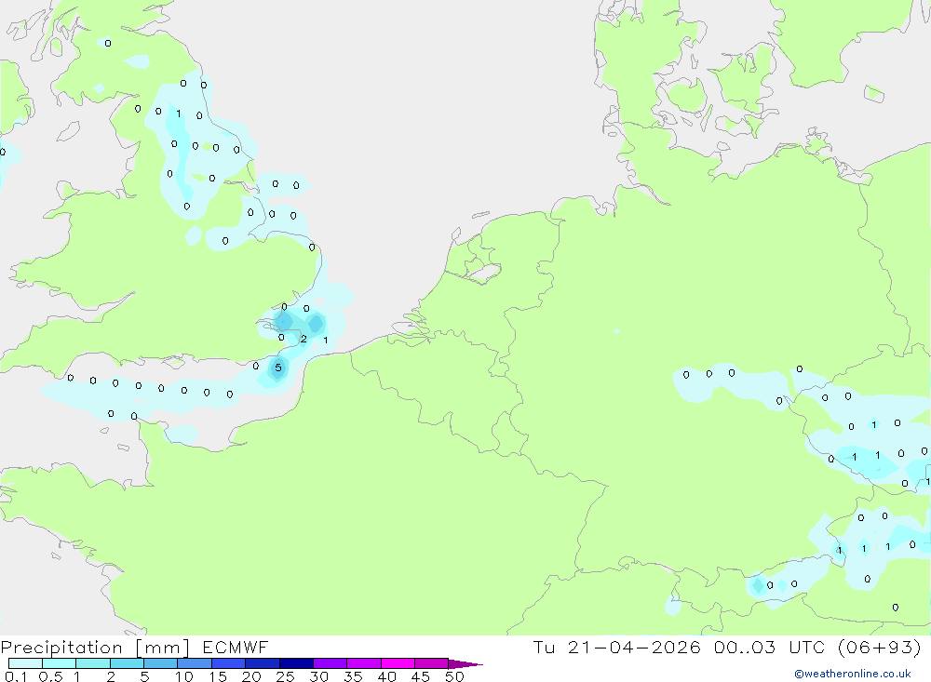Image resolution: width=931 pixels, height=682 pixels.
Task: Pick the 30–35 mm purple legend swatch
Action: point(331,663)
